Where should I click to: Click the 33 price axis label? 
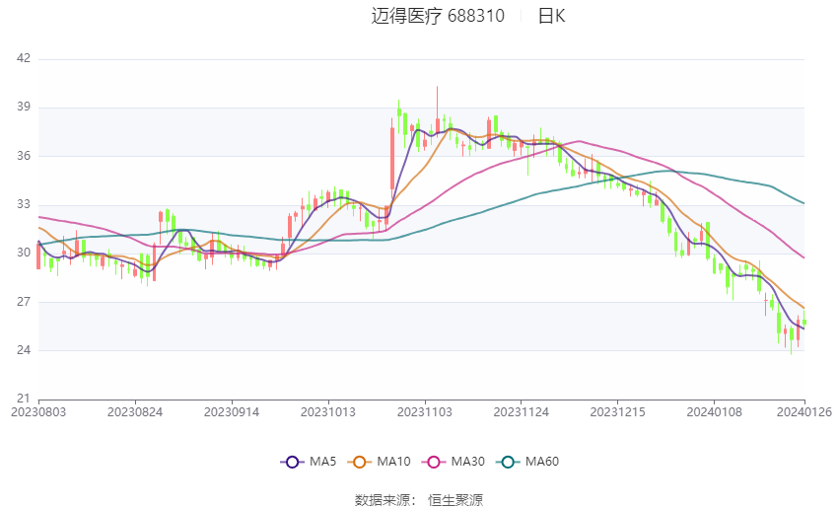coord(24,204)
